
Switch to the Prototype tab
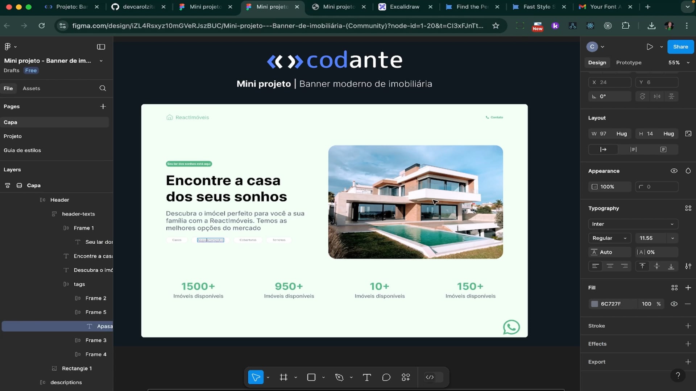tap(629, 63)
